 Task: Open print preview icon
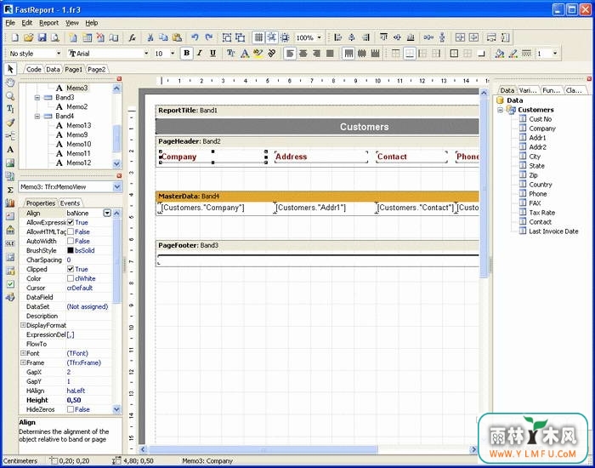coord(55,37)
